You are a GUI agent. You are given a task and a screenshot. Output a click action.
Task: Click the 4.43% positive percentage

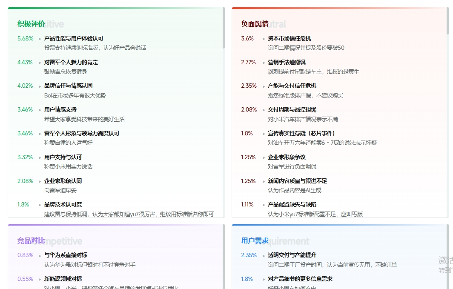(25, 63)
